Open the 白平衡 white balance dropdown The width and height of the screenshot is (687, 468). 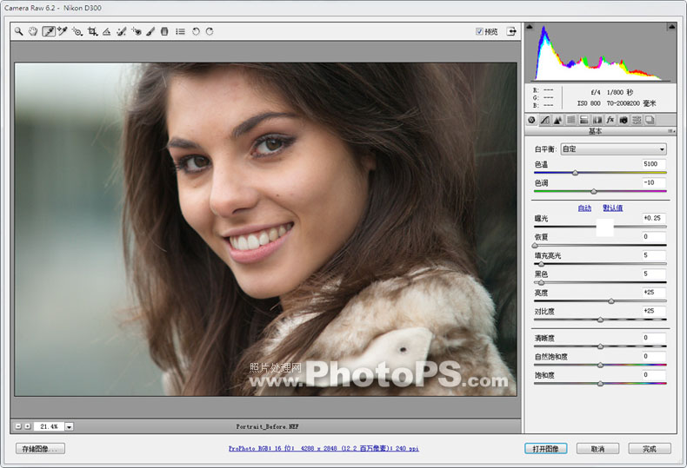[x=613, y=149]
